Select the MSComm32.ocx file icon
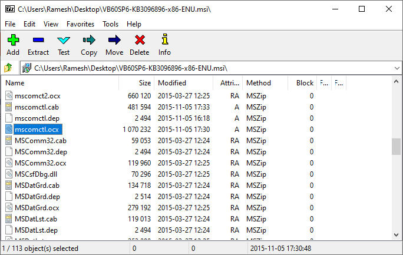This screenshot has width=403, height=255. (9, 163)
